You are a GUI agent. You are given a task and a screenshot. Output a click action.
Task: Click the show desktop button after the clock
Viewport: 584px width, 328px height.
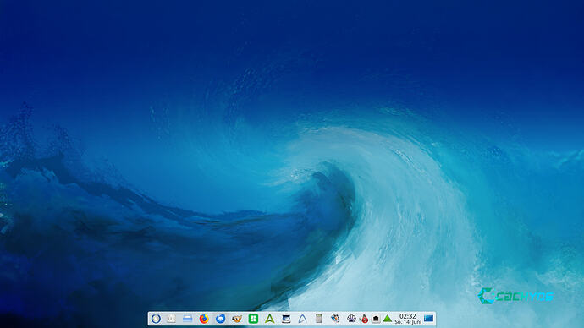tap(428, 319)
